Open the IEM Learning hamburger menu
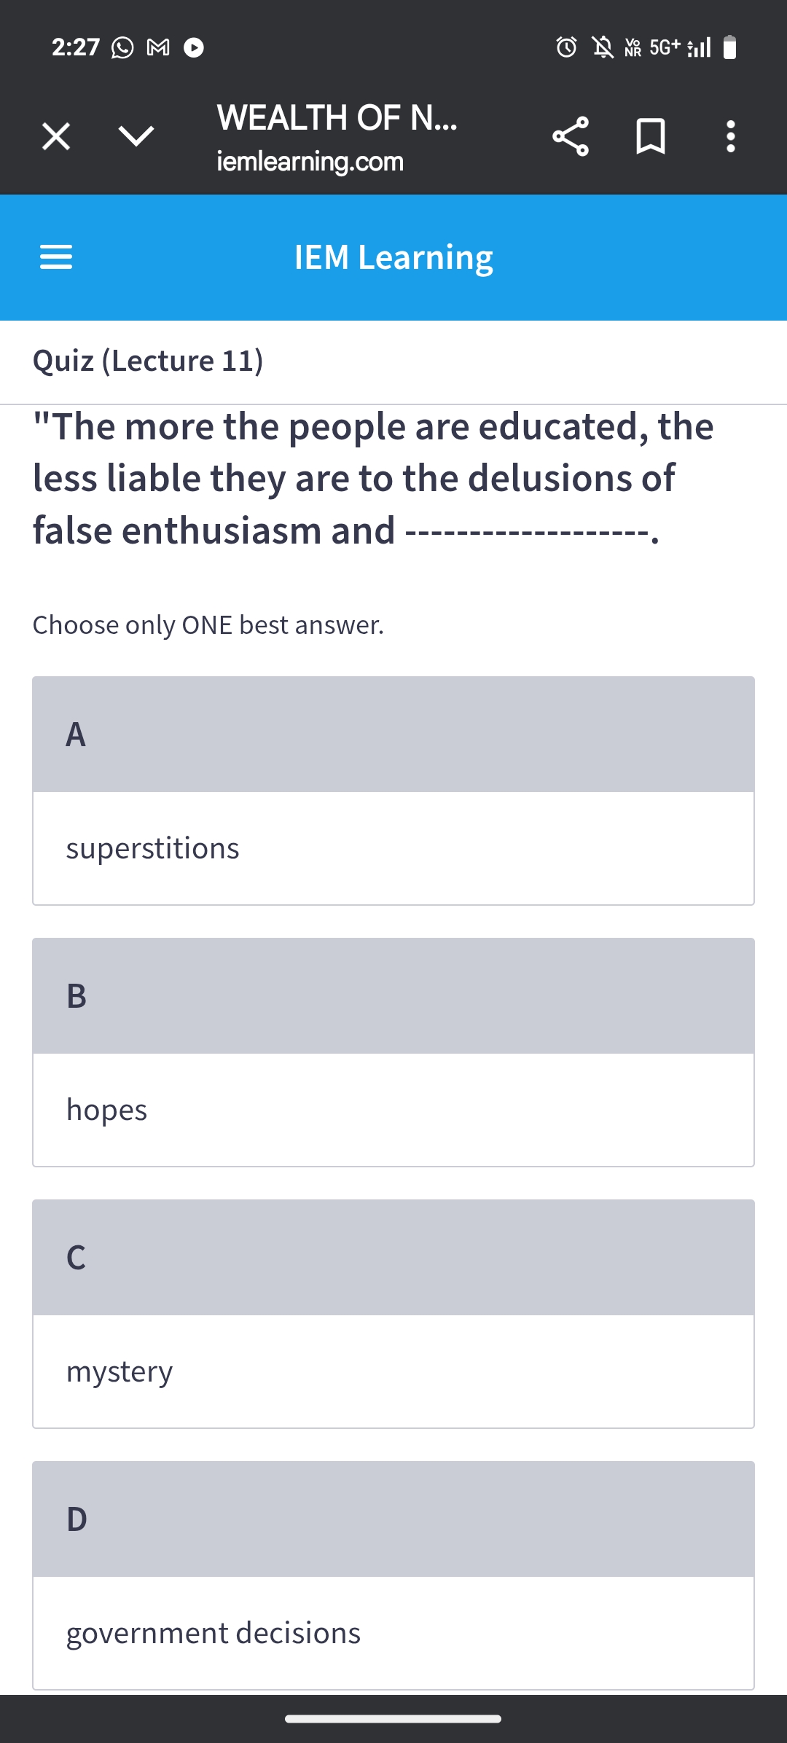 [x=56, y=257]
